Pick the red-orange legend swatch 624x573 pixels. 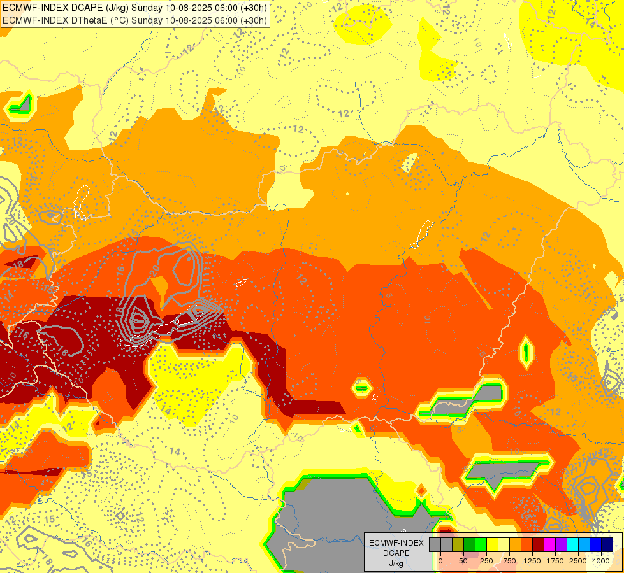click(527, 545)
